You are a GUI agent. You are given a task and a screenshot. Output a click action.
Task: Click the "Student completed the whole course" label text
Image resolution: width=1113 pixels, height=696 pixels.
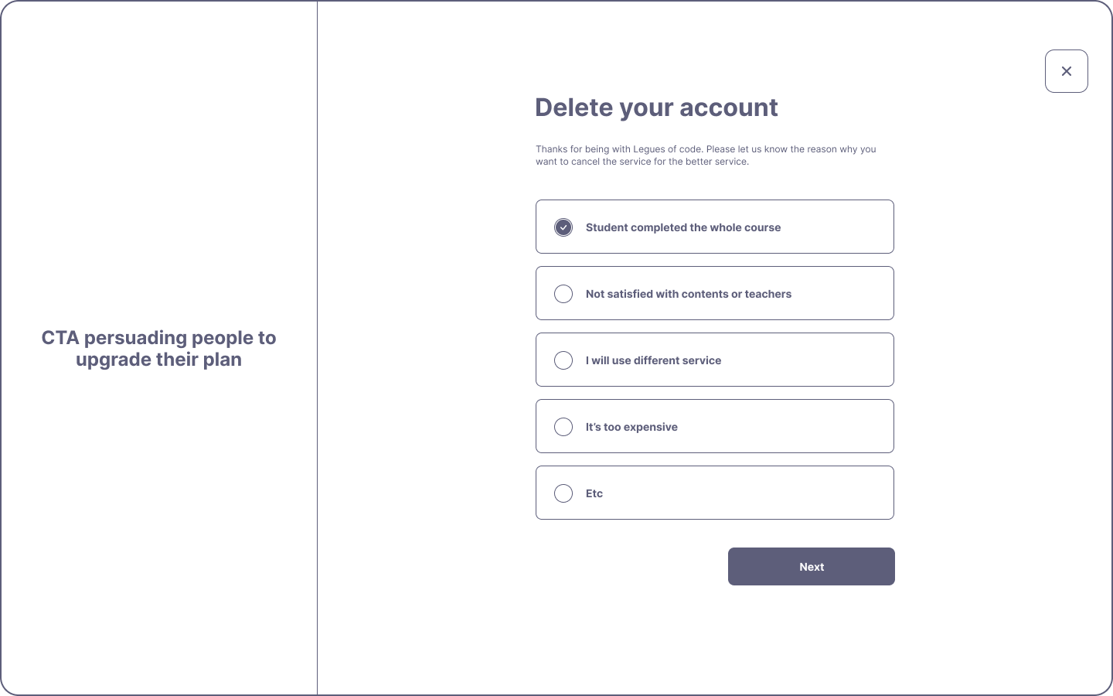coord(682,227)
